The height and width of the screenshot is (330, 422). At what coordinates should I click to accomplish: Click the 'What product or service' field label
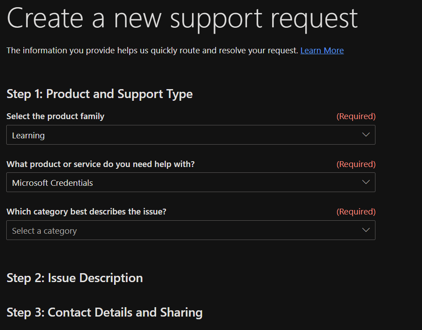click(x=101, y=164)
